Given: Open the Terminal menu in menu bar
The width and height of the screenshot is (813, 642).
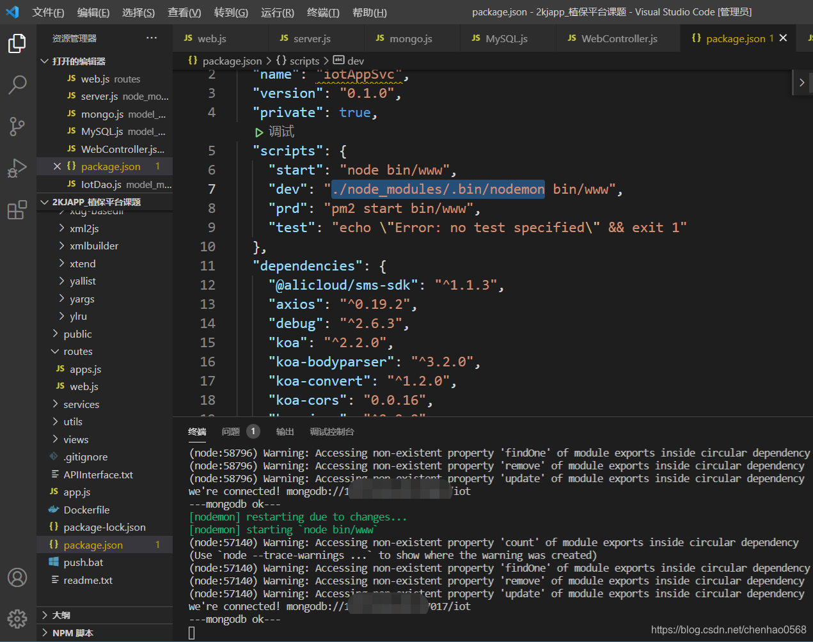Looking at the screenshot, I should (x=323, y=12).
